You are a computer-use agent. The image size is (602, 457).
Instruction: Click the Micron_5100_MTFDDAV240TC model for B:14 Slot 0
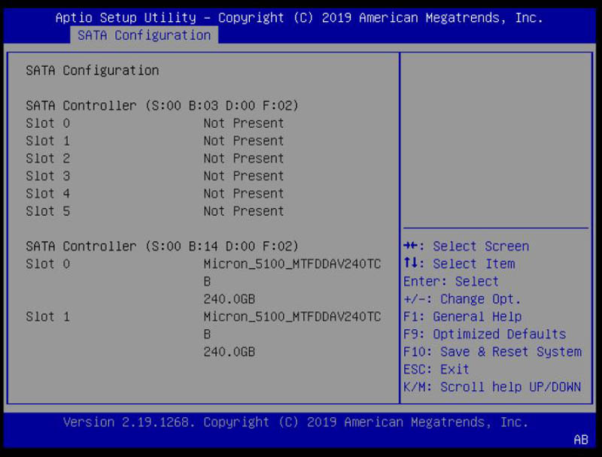click(292, 264)
